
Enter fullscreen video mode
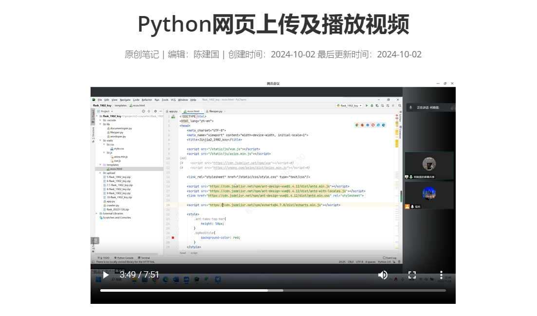[412, 275]
